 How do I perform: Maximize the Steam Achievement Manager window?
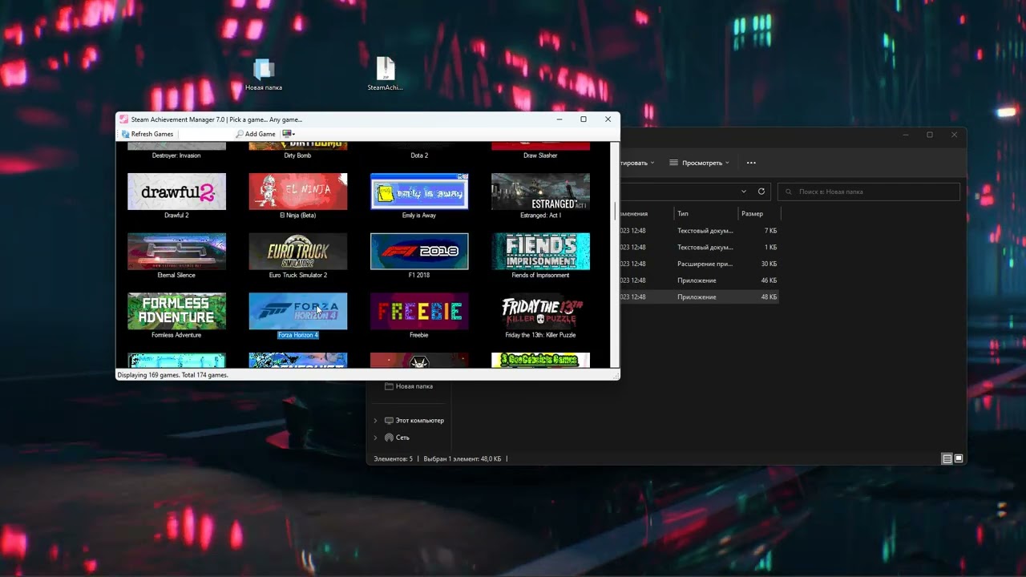point(584,119)
